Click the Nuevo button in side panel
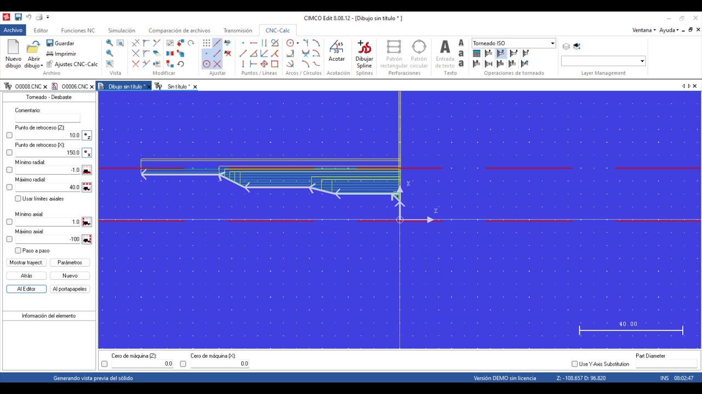This screenshot has height=394, width=702. pos(70,276)
